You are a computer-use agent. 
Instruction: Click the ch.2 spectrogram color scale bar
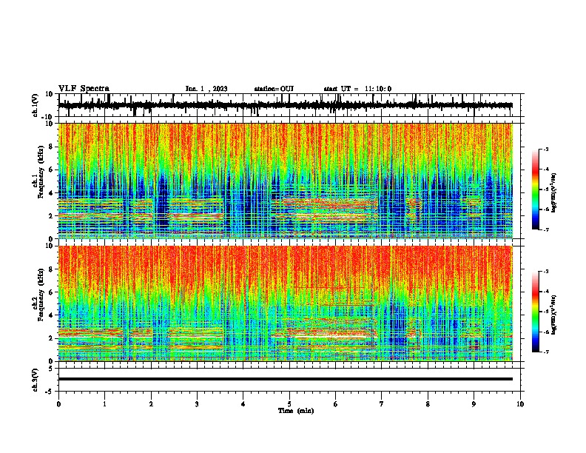click(536, 312)
